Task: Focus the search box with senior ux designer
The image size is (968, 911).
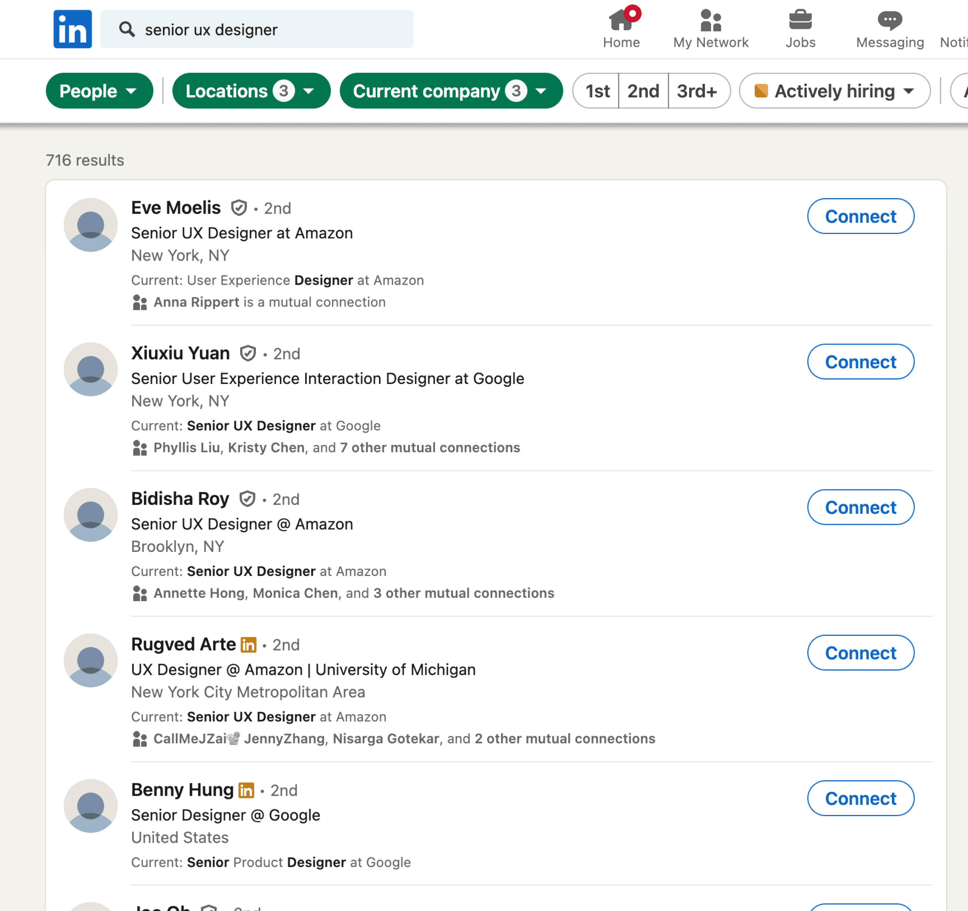Action: click(257, 29)
